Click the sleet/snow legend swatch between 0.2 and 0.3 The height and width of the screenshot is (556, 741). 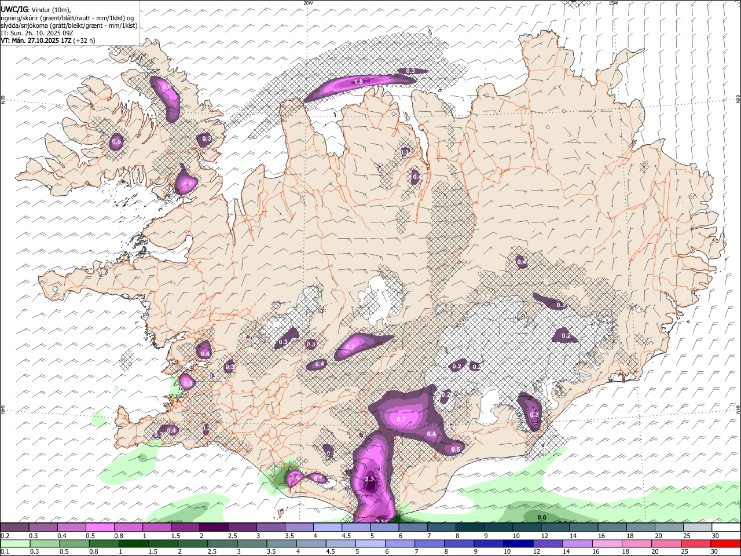pyautogui.click(x=15, y=527)
